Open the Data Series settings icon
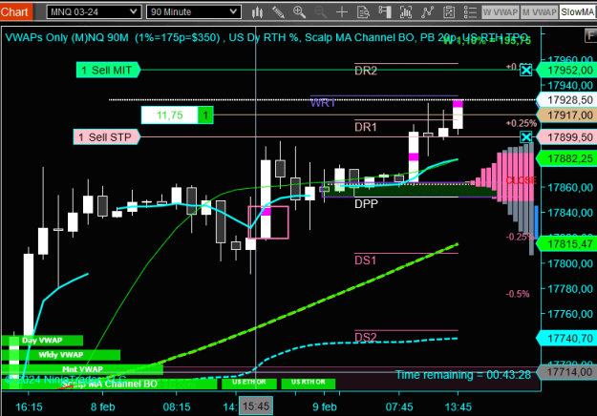This screenshot has height=416, width=597. point(406,12)
